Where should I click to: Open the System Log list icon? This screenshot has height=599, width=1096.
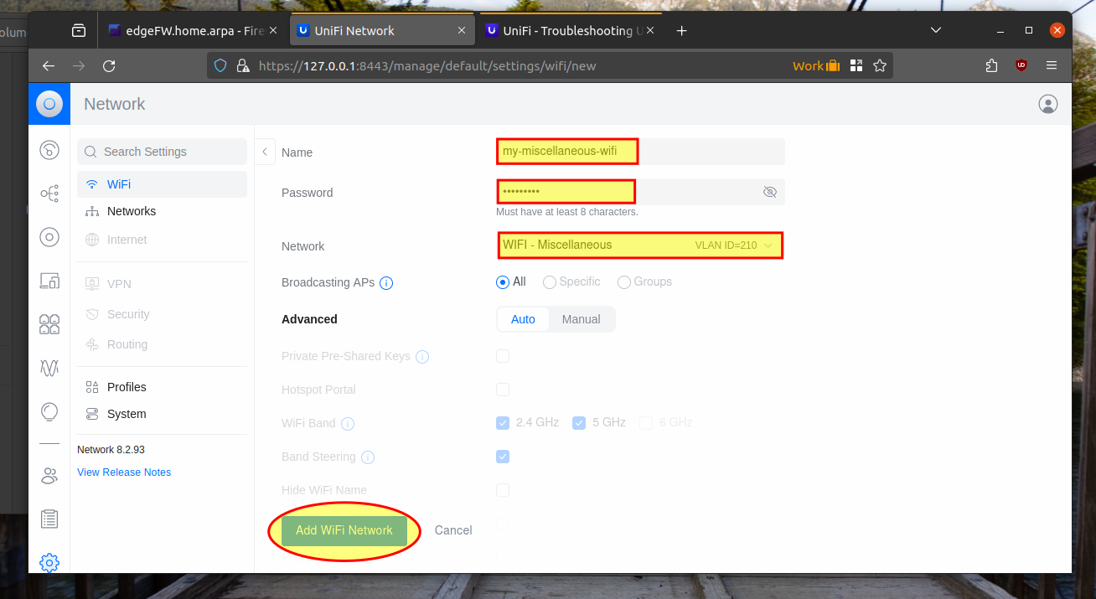[49, 519]
